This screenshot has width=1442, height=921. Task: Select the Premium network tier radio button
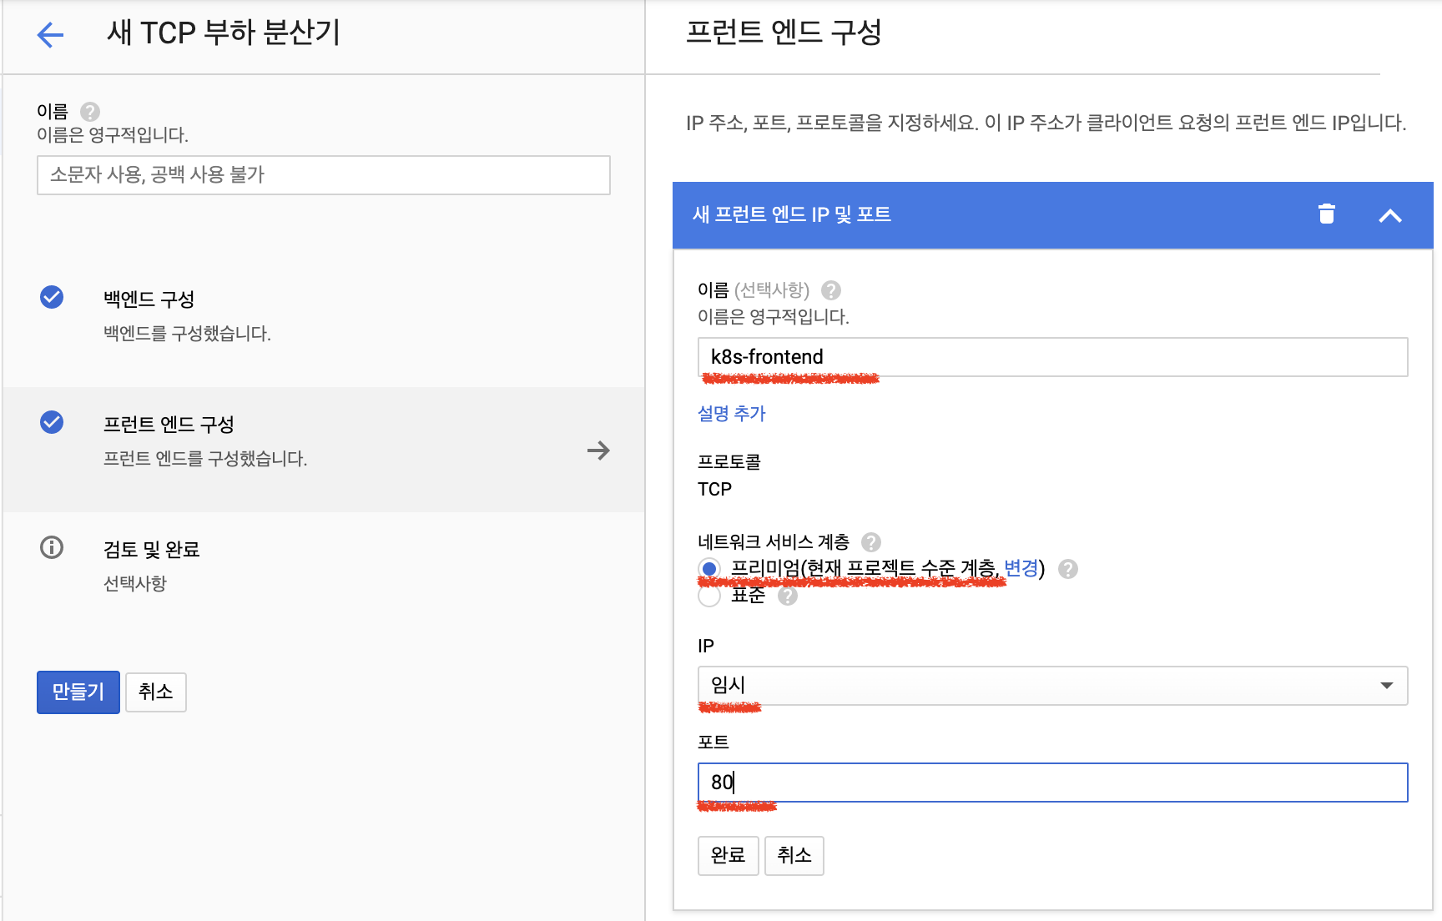click(x=709, y=569)
